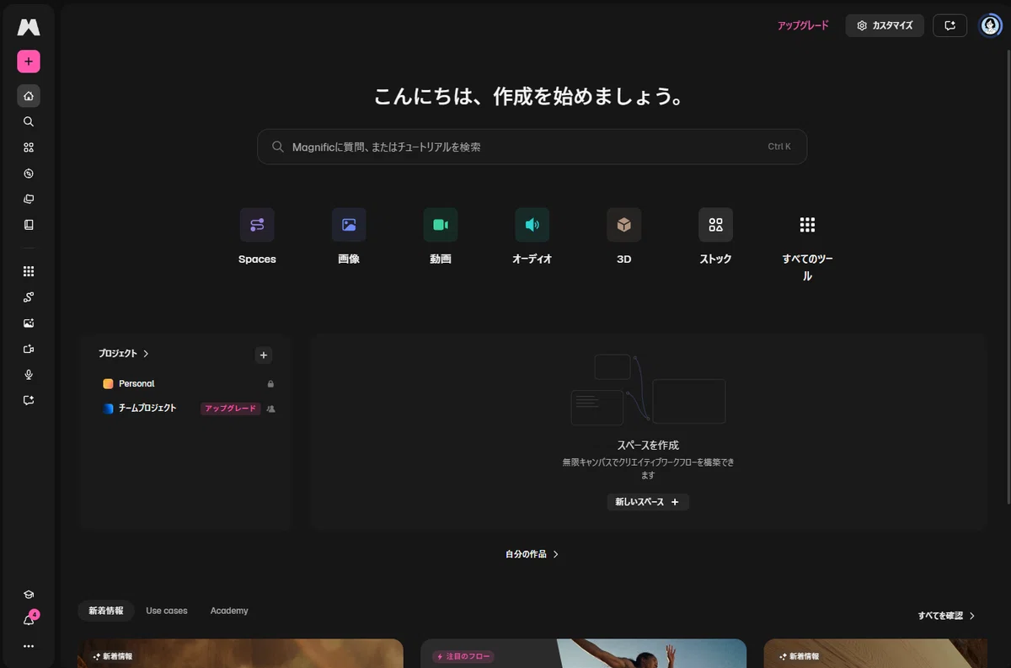This screenshot has width=1011, height=668.
Task: Open the Home icon in the sidebar
Action: tap(29, 95)
